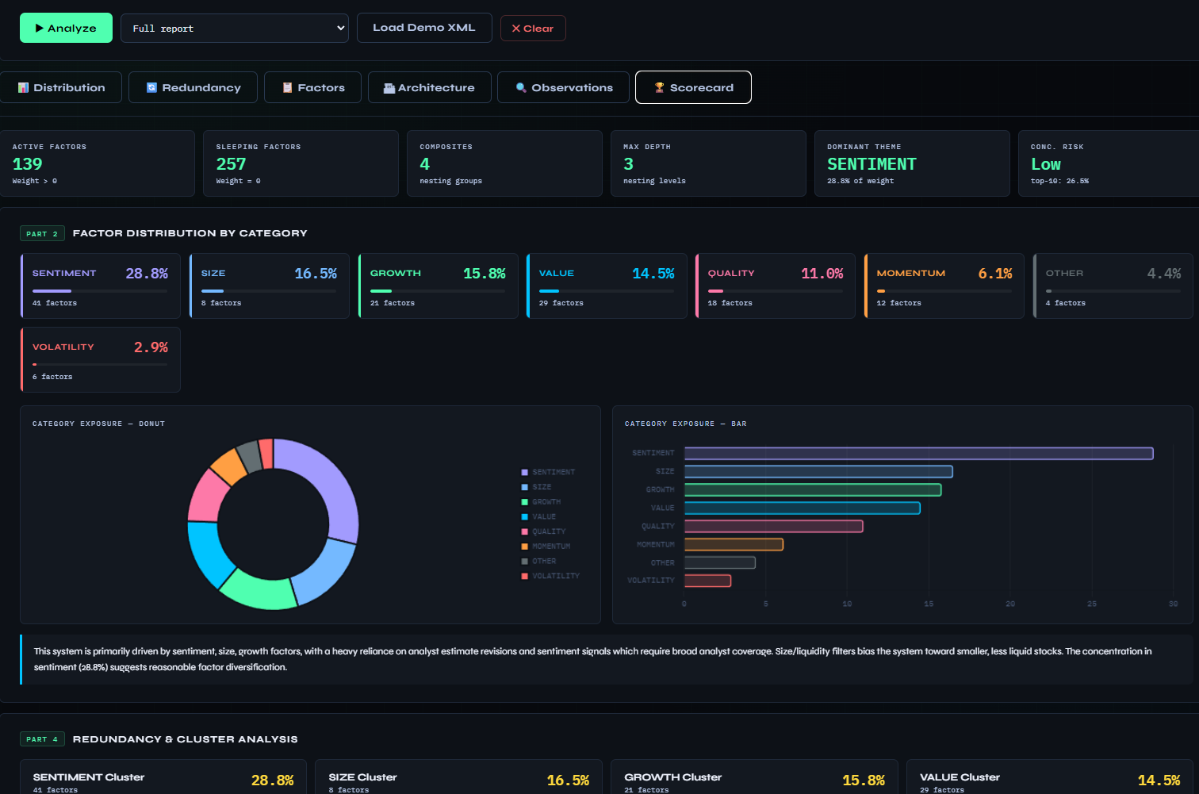Click the red X icon on Clear

[516, 29]
